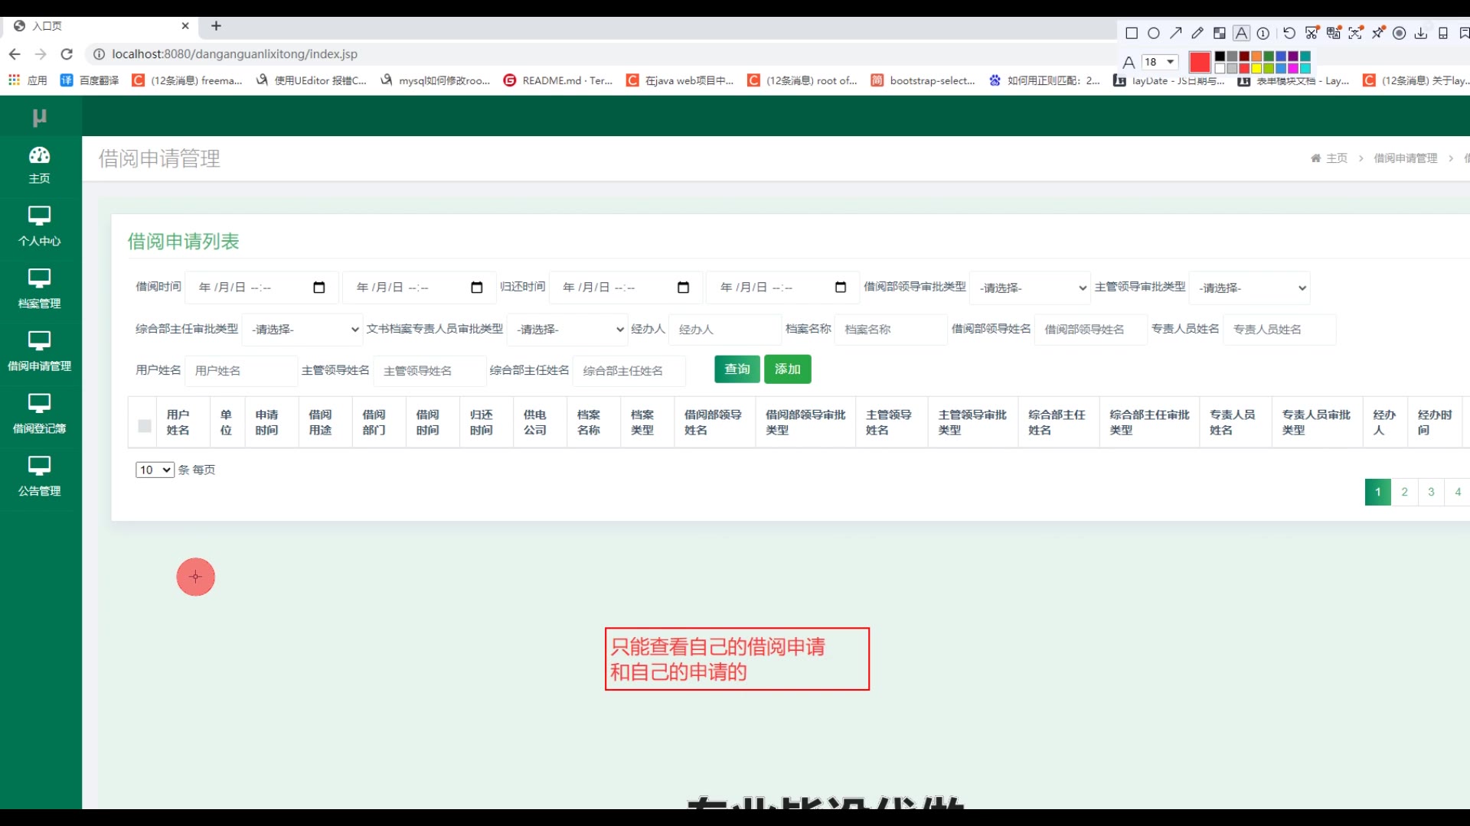Click the 查询 search button
This screenshot has height=826, width=1470.
point(737,369)
